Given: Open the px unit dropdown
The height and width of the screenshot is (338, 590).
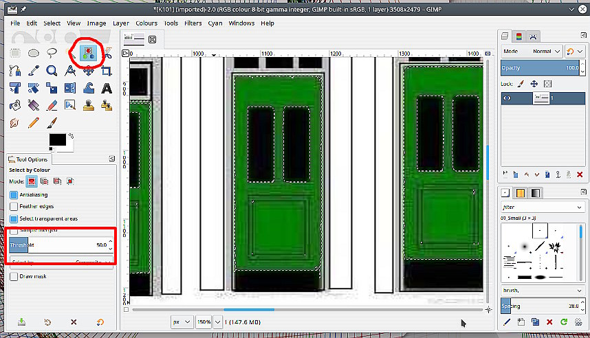Looking at the screenshot, I should tap(182, 322).
